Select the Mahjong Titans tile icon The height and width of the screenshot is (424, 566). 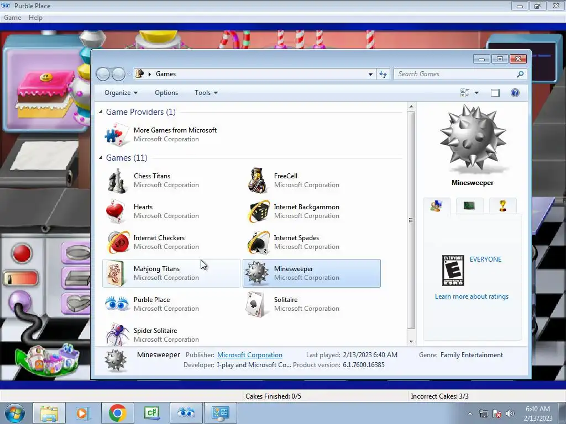[x=116, y=273]
